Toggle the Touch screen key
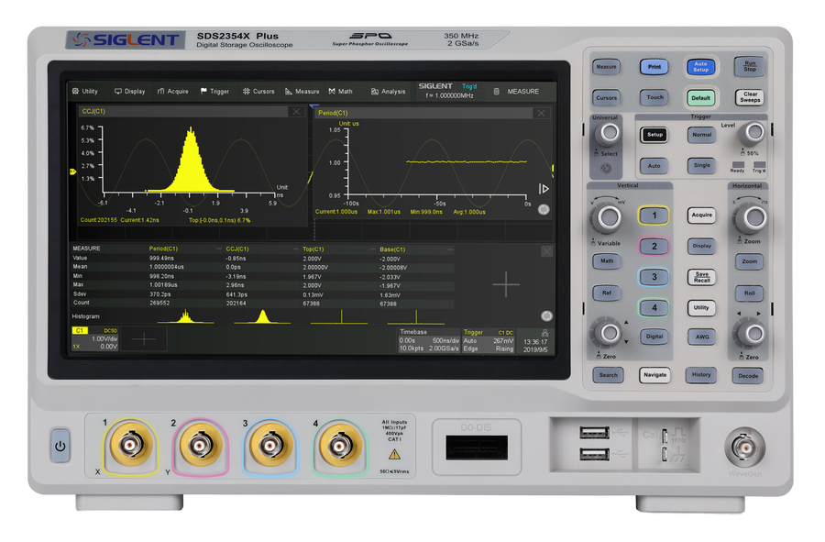This screenshot has height=542, width=825. pos(654,97)
